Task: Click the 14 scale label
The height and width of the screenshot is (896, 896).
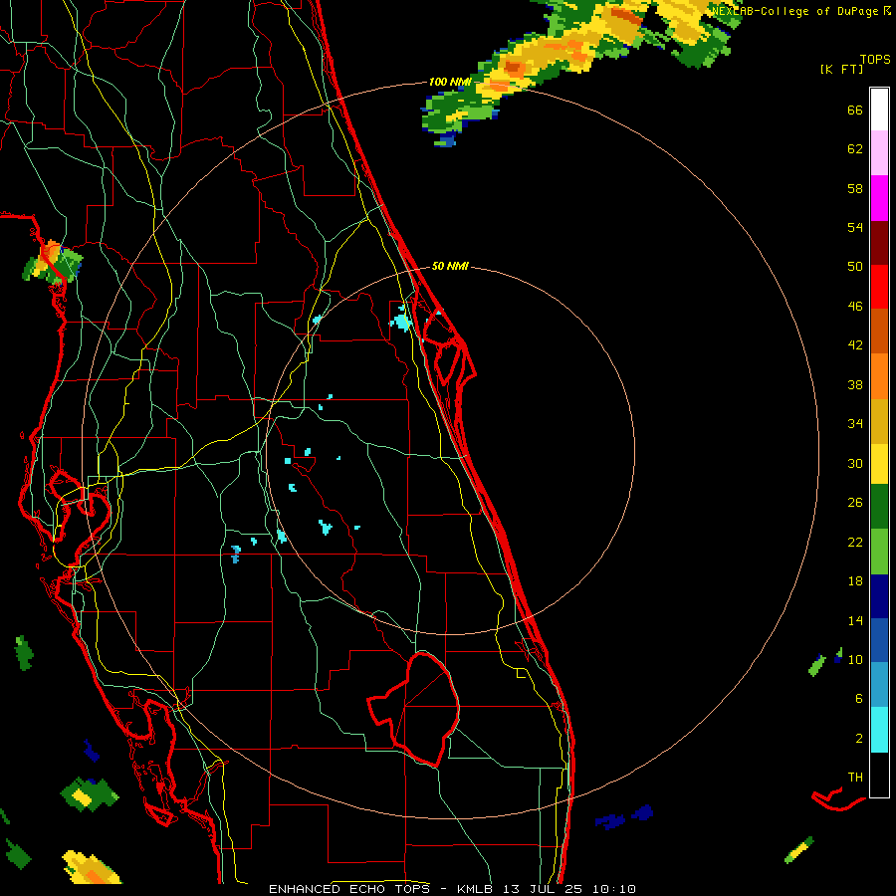Action: (855, 620)
